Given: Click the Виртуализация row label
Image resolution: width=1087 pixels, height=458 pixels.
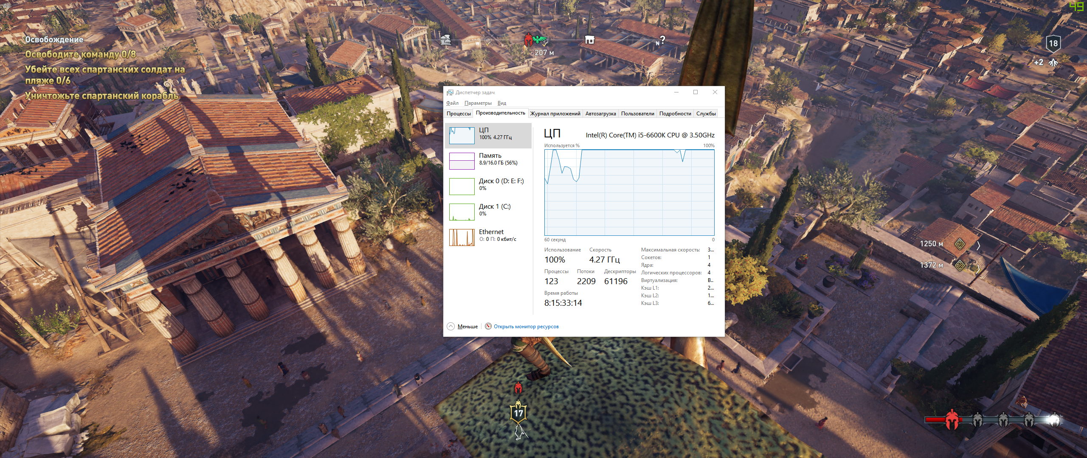Looking at the screenshot, I should point(659,280).
